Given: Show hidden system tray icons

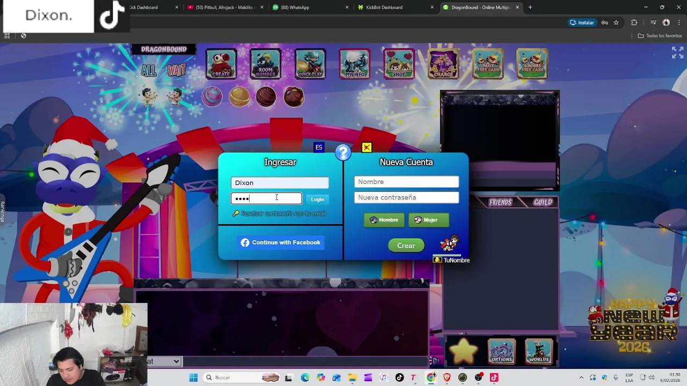Looking at the screenshot, I should 581,377.
